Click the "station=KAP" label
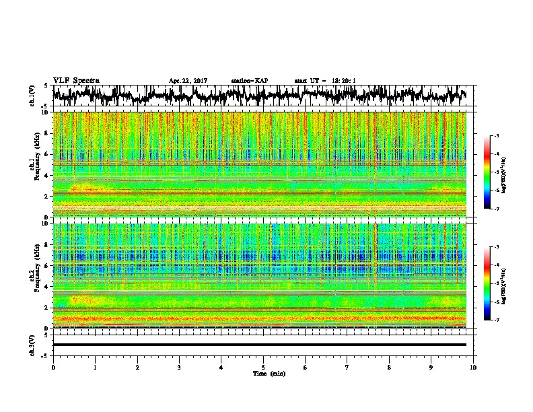 (x=250, y=81)
